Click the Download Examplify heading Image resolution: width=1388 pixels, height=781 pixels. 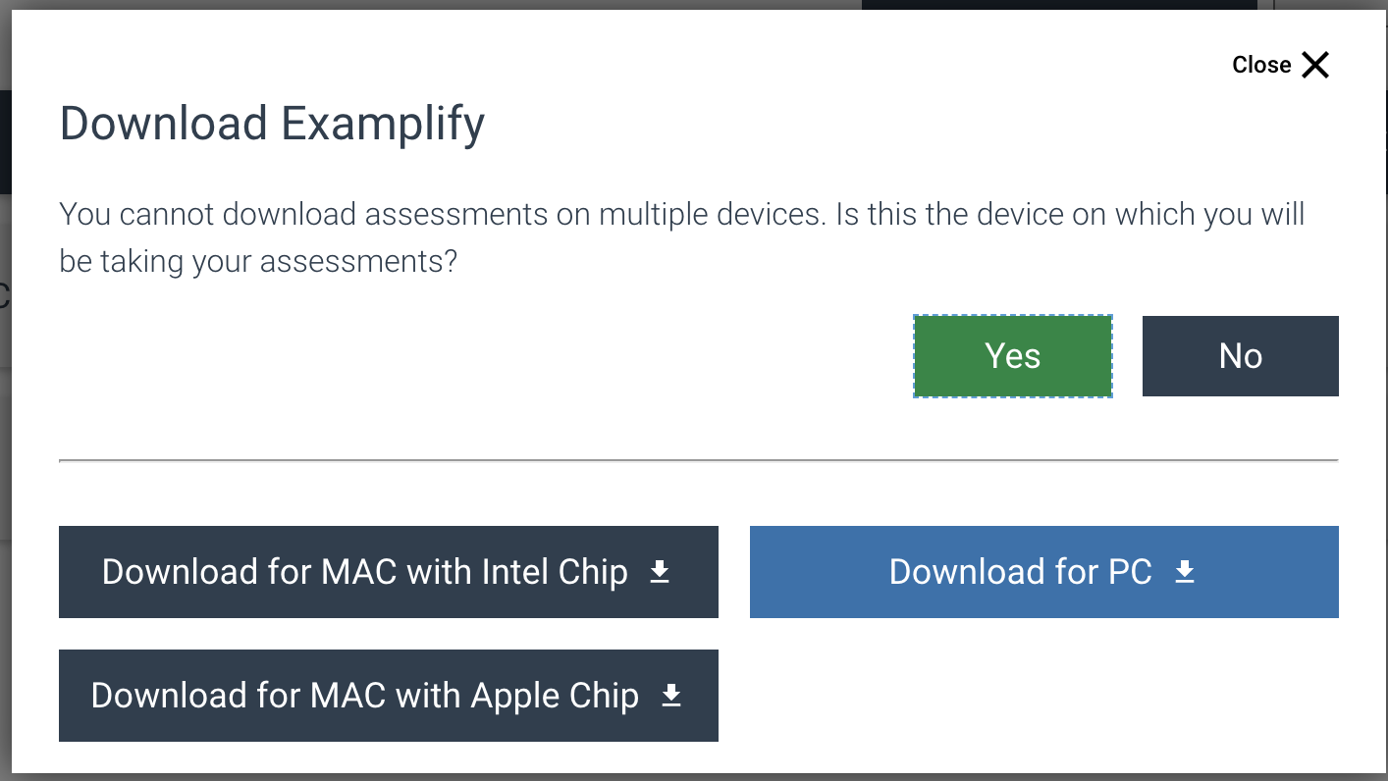point(273,125)
